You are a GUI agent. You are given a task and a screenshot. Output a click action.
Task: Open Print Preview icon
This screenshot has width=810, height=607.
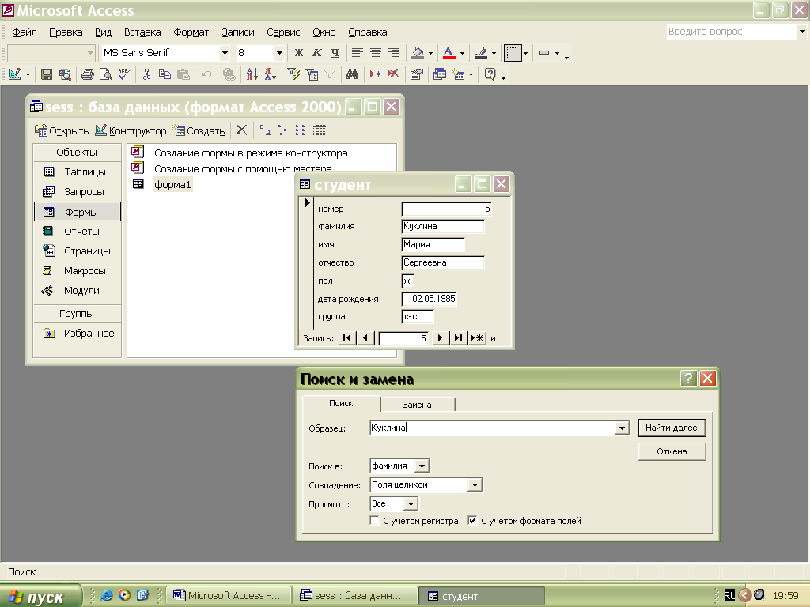pos(106,75)
